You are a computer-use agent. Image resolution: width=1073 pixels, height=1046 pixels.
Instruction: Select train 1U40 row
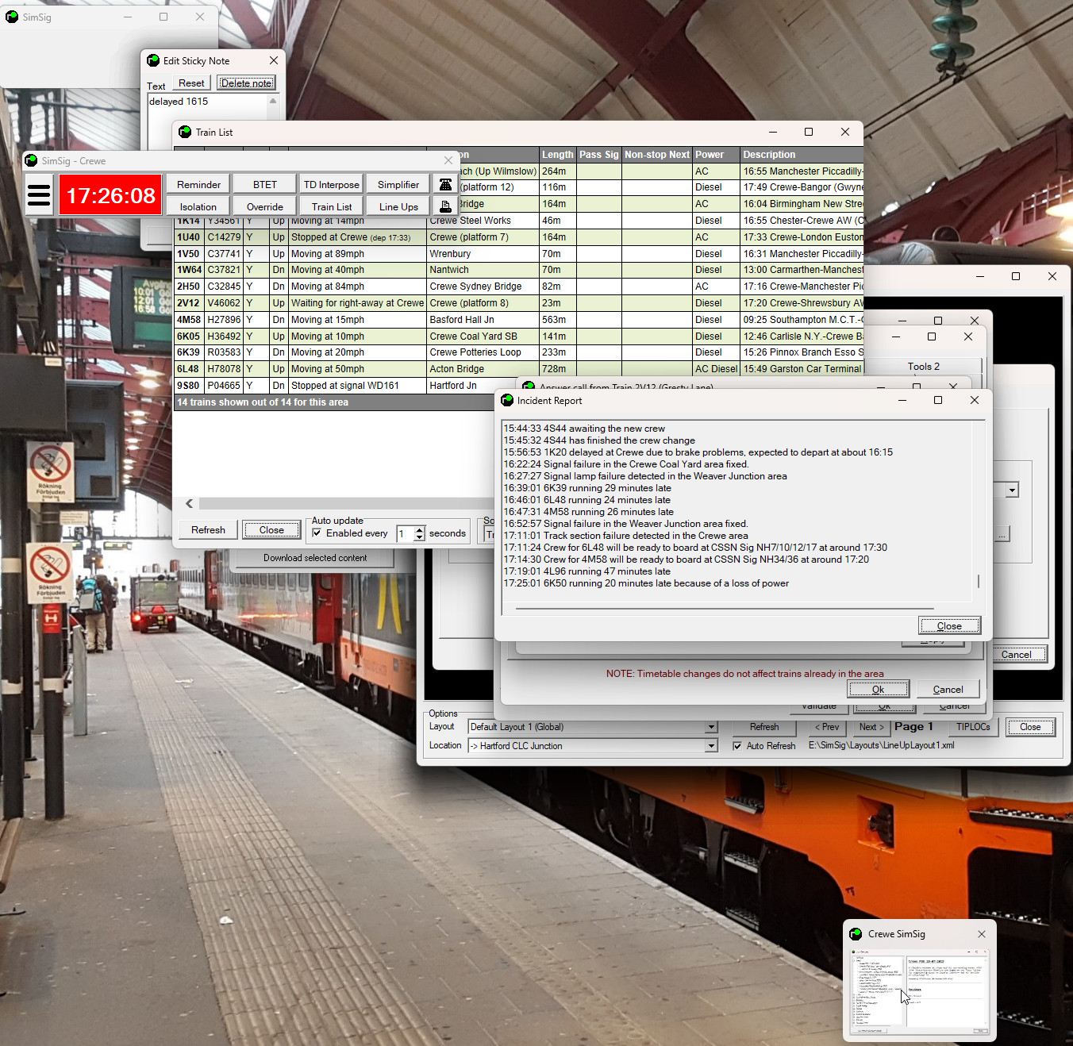pyautogui.click(x=519, y=237)
